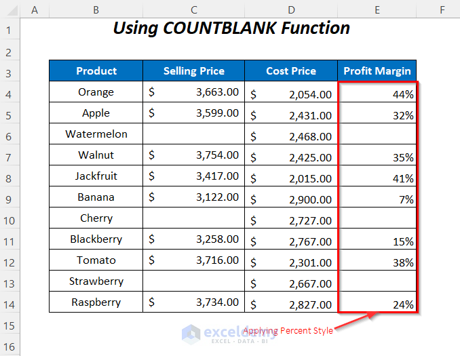Select the 15% profit margin cell
Screen dimensions: 460x356
point(377,239)
